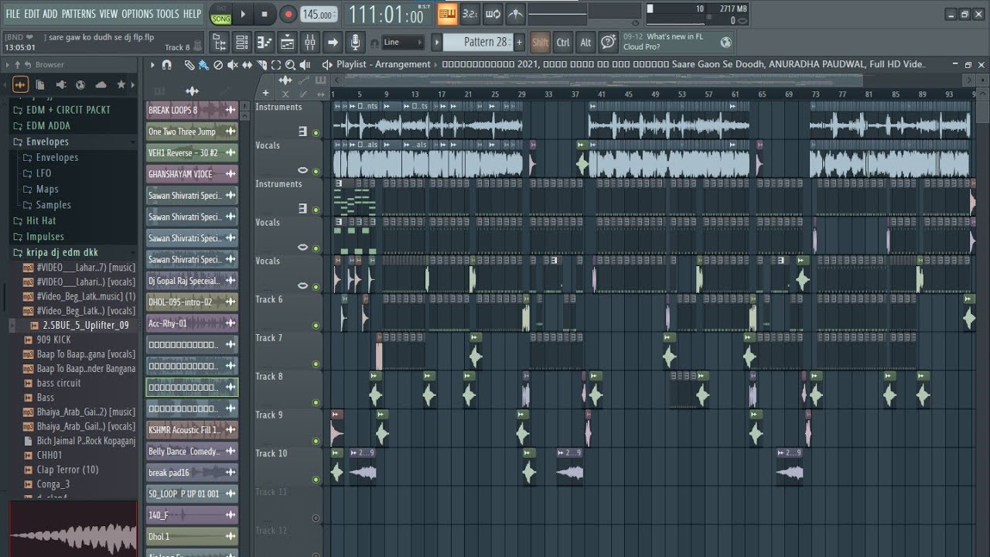Select the Zoom magnifier tool in playlist
Viewport: 990px width, 557px height.
tap(291, 65)
